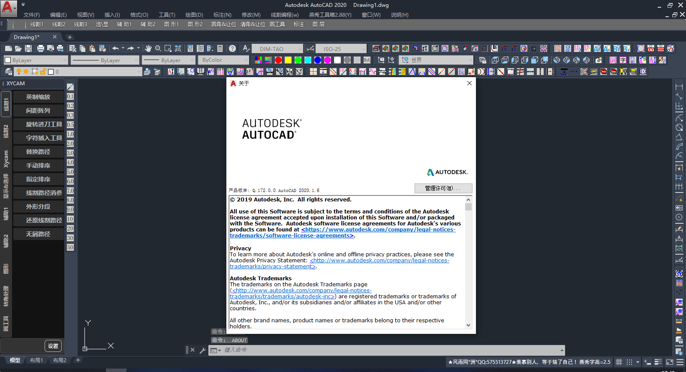
Task: Click the Print Preview icon
Action: pyautogui.click(x=51, y=48)
